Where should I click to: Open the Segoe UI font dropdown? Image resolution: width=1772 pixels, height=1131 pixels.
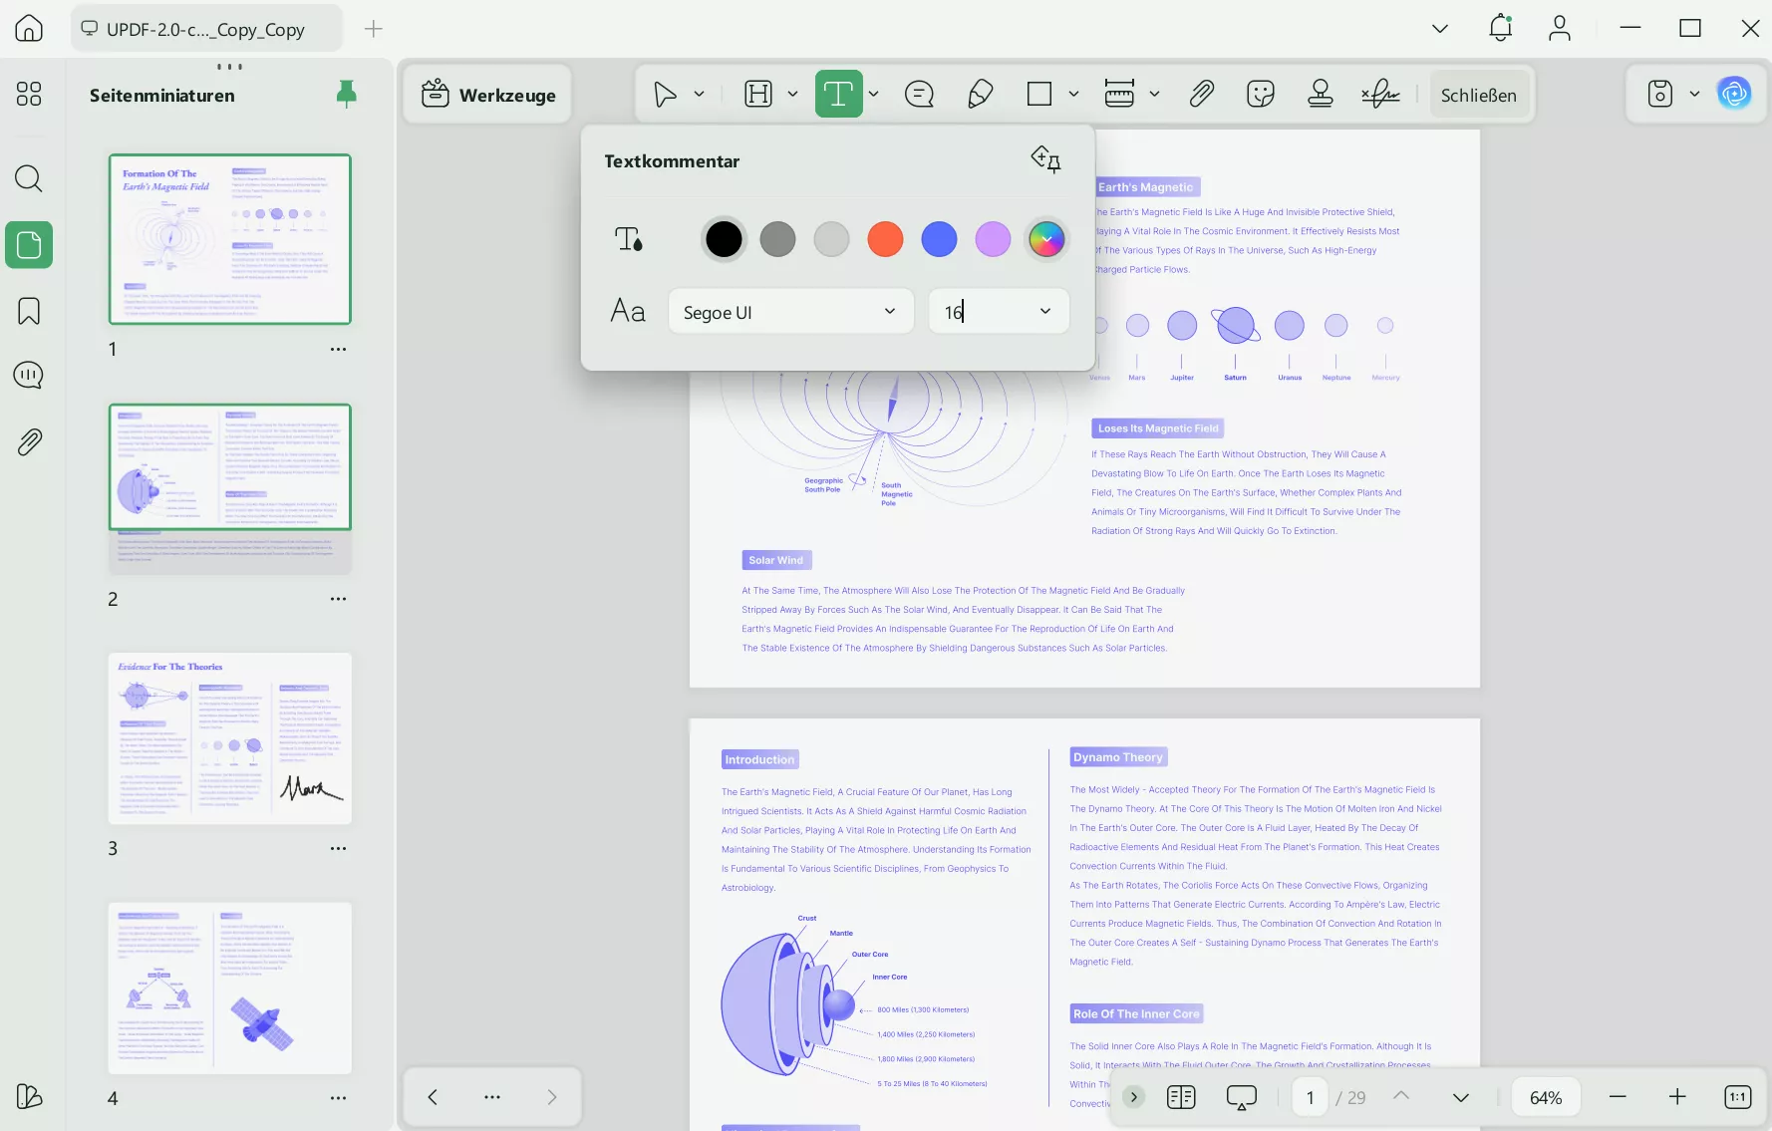790,312
